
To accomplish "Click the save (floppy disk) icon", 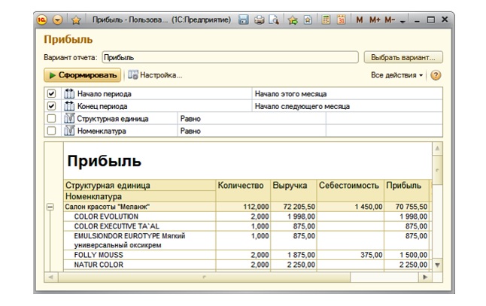I will click(x=244, y=20).
